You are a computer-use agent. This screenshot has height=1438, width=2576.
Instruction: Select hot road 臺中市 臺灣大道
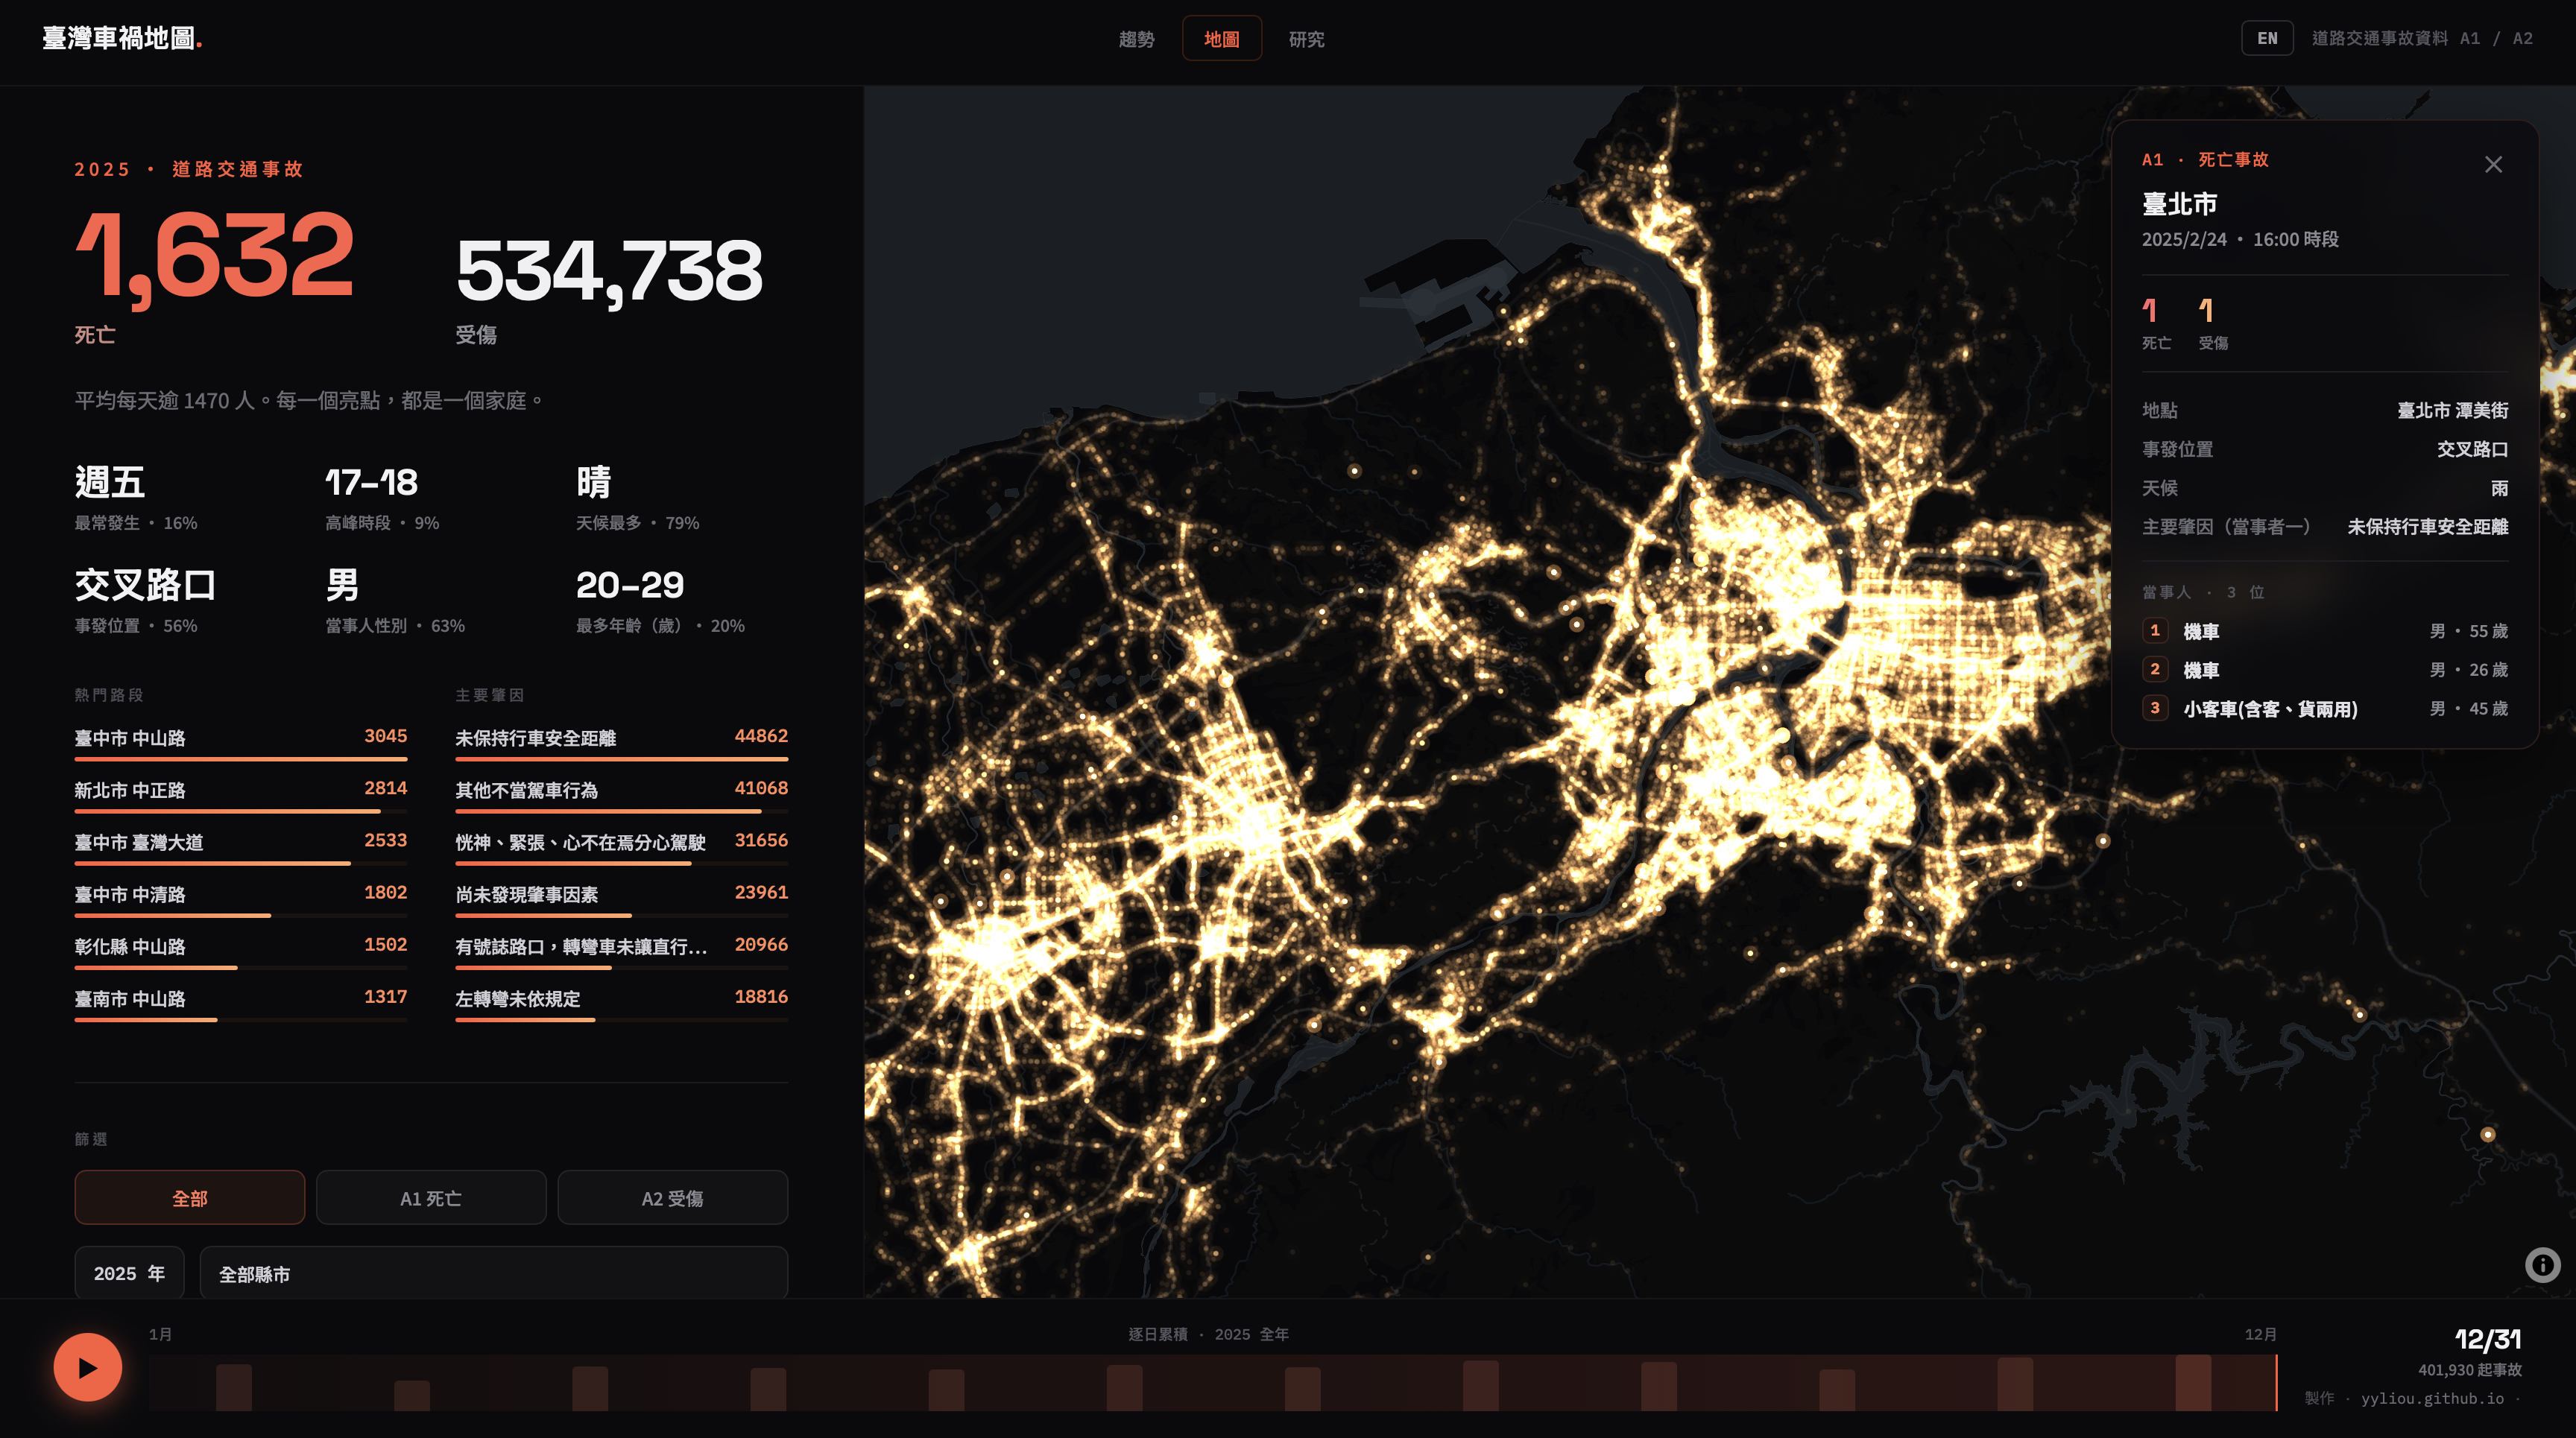click(x=241, y=846)
